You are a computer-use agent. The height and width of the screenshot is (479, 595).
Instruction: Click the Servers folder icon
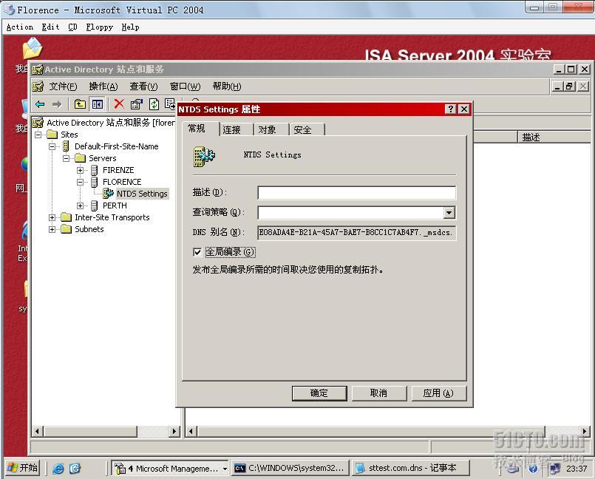coord(80,158)
